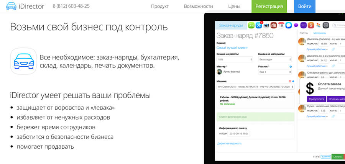Open the Машина vehicle selection dropdown
The width and height of the screenshot is (345, 164).
pyautogui.click(x=255, y=87)
